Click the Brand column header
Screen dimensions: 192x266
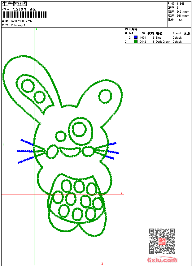point(177,33)
